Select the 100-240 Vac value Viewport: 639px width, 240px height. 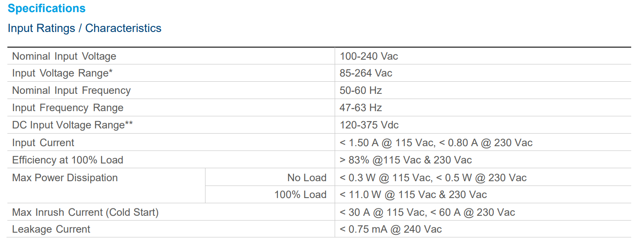pyautogui.click(x=369, y=56)
